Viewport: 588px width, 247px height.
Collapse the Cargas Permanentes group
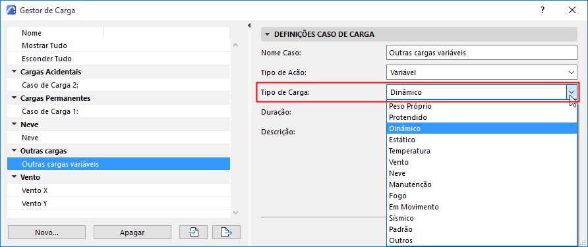15,98
